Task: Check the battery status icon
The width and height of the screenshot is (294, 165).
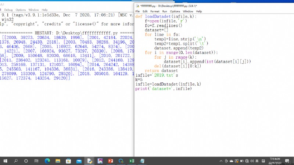Action: (x=242, y=161)
